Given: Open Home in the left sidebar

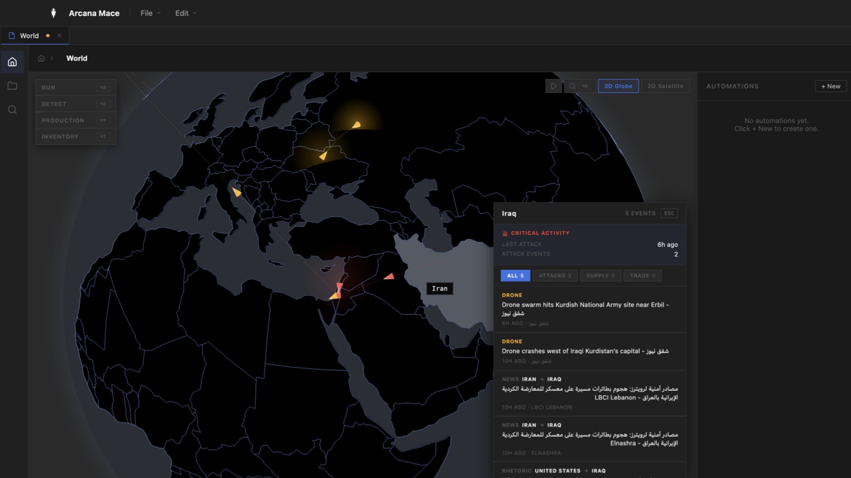Looking at the screenshot, I should [12, 62].
